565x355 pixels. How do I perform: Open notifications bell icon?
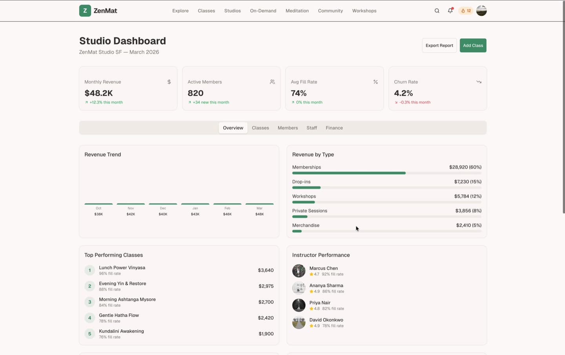coord(450,11)
